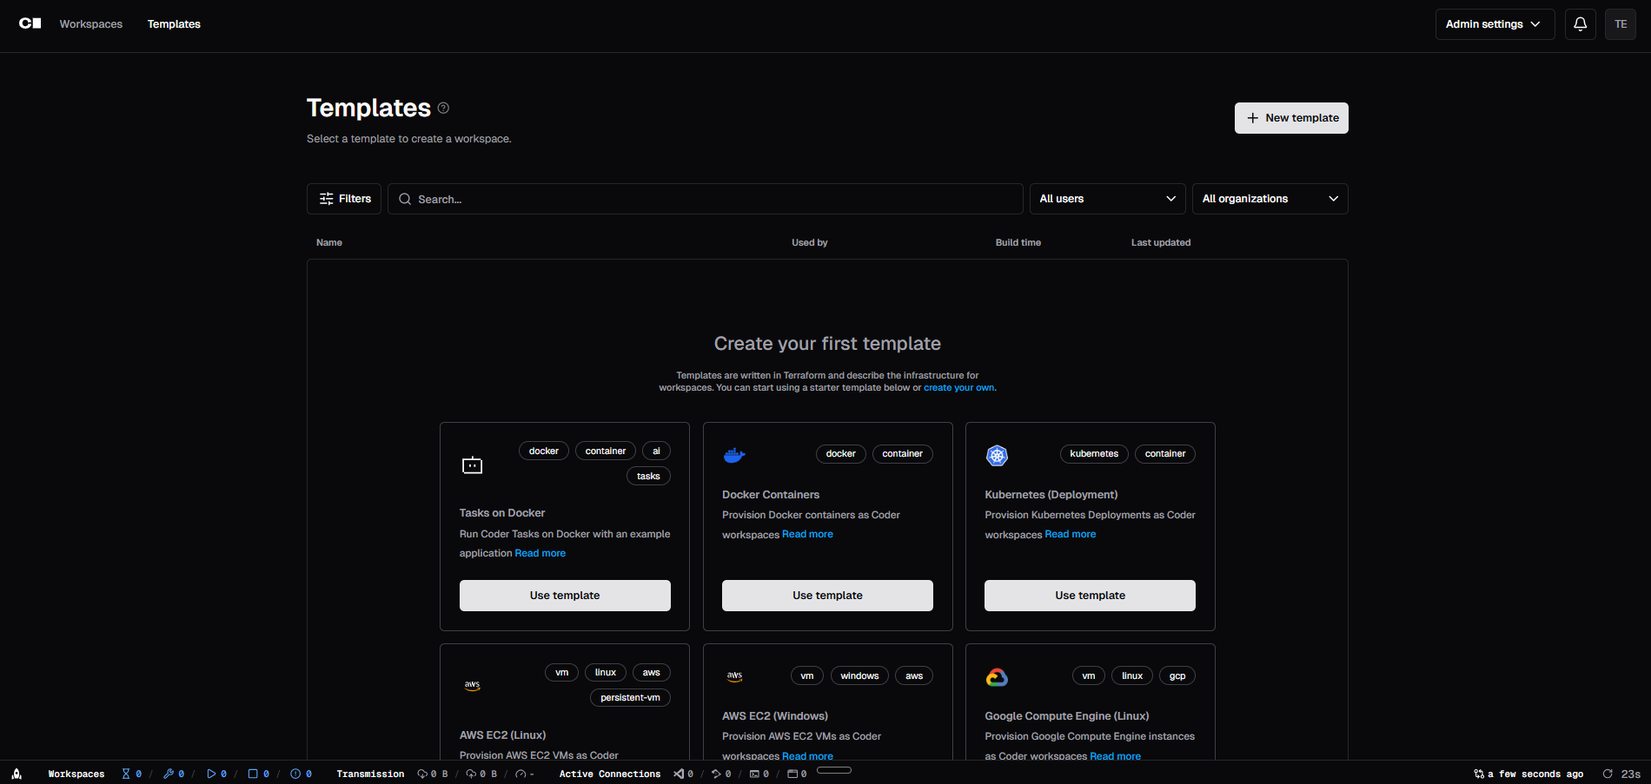The width and height of the screenshot is (1651, 784).
Task: Click the AWS logo on AWS EC2 (Linux)
Action: (472, 684)
